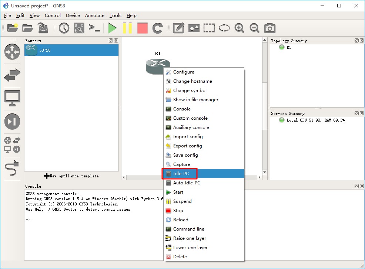Select Raise one layer menu entry
365x269 pixels.
pyautogui.click(x=204, y=238)
